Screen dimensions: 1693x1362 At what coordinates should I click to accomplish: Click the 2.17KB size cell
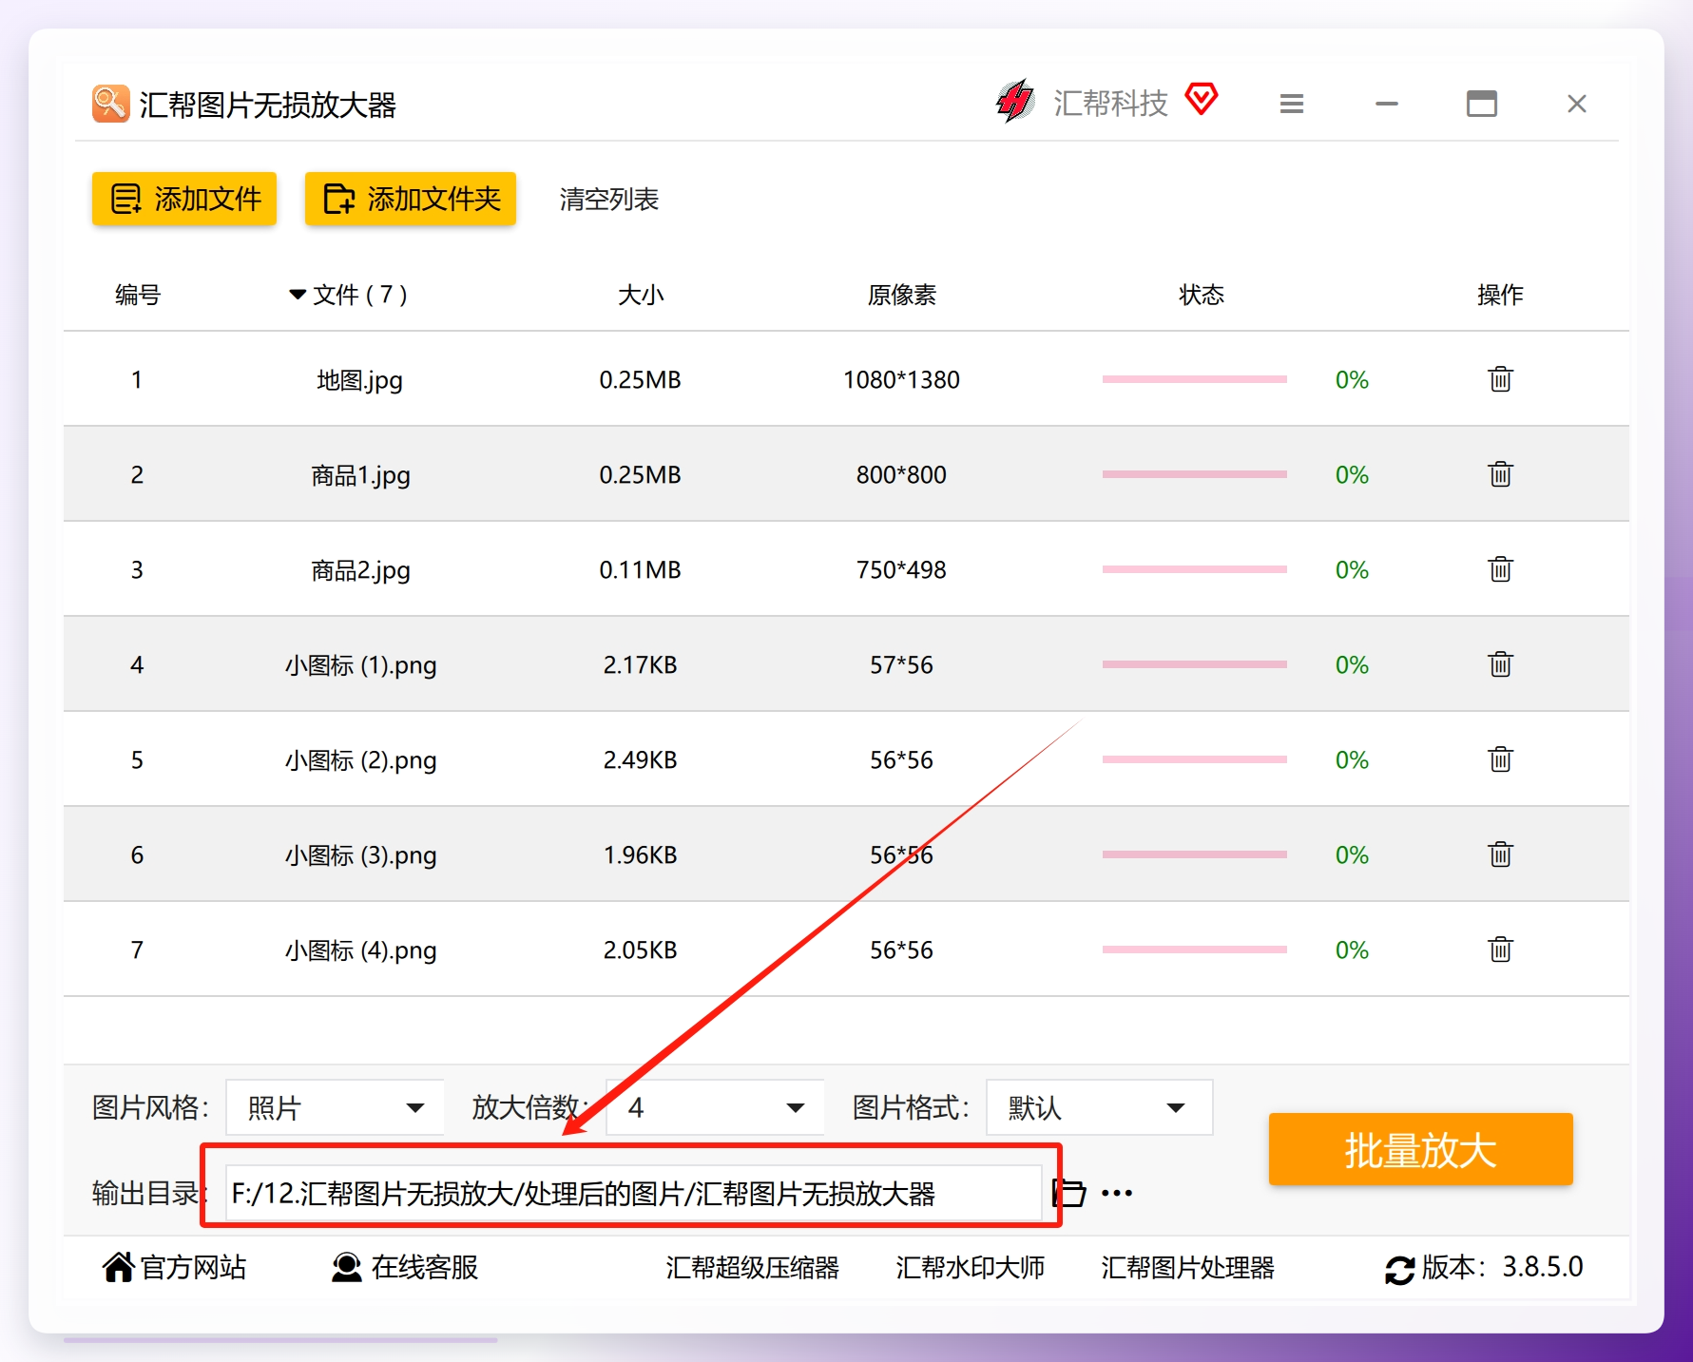click(x=640, y=664)
